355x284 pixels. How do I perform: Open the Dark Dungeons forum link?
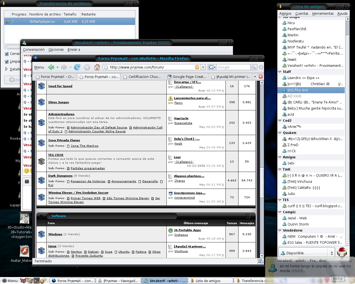pos(60,176)
